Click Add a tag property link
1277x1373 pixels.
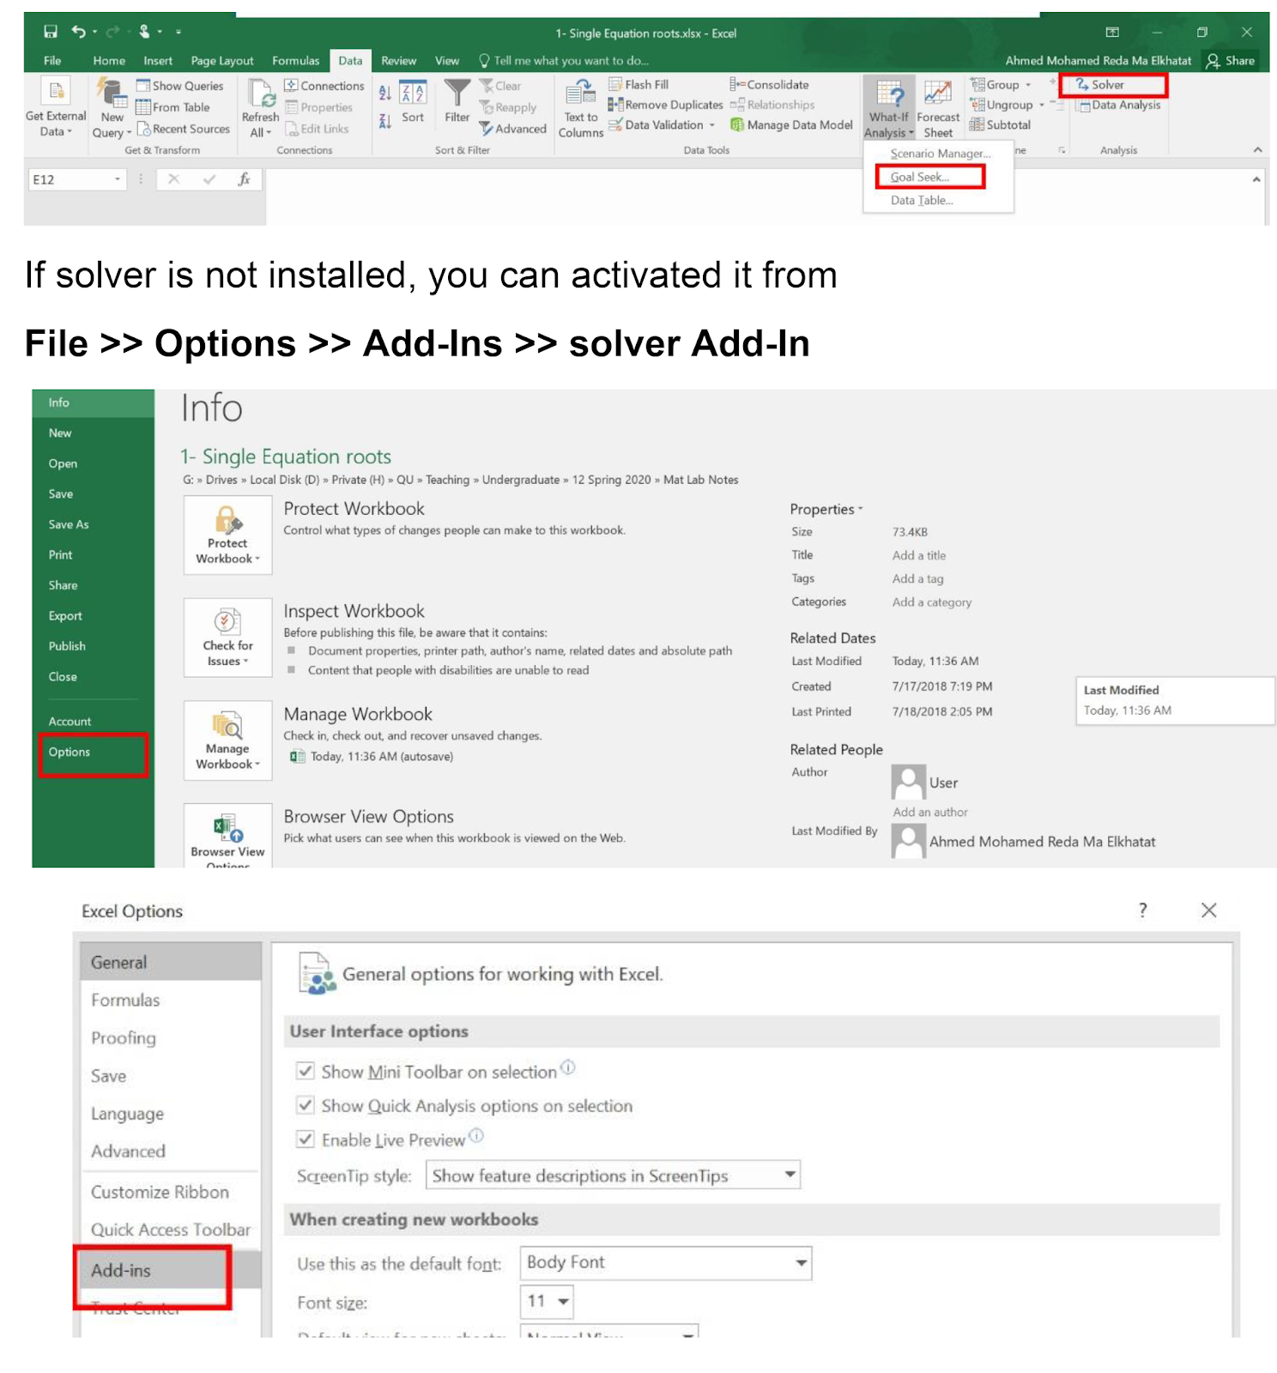917,578
